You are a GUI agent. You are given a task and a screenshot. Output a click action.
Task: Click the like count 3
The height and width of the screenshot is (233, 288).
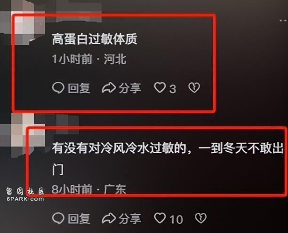click(172, 89)
